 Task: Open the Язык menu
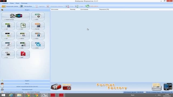click(x=17, y=3)
